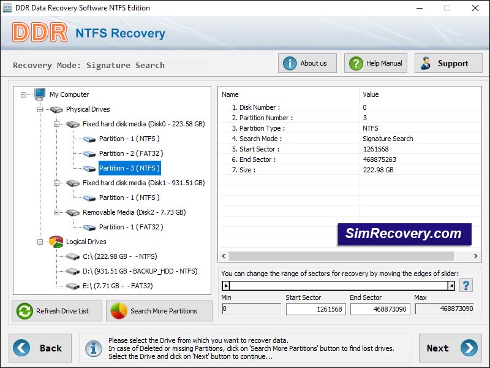The width and height of the screenshot is (490, 368).
Task: Select Partition - 1 (NTFS) under Disk1
Action: pyautogui.click(x=129, y=197)
